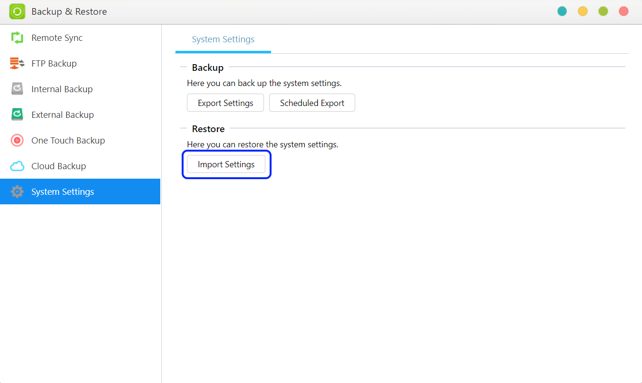The image size is (642, 383).
Task: Open the Scheduled Export dialog
Action: point(312,103)
